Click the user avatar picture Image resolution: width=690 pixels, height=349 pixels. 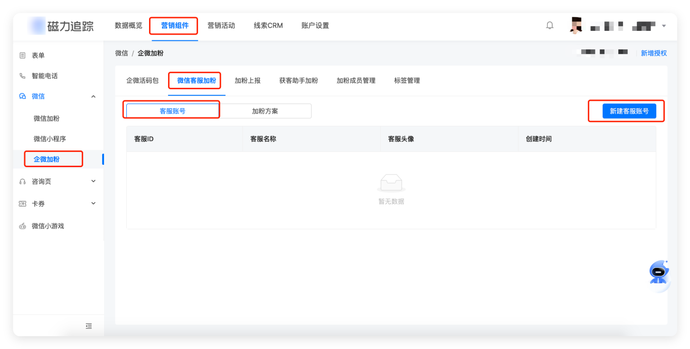click(576, 26)
